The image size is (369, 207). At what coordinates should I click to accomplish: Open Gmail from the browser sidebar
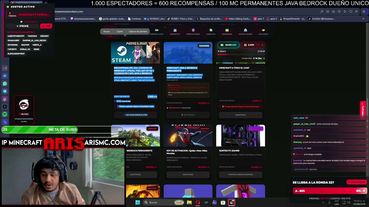(5, 68)
